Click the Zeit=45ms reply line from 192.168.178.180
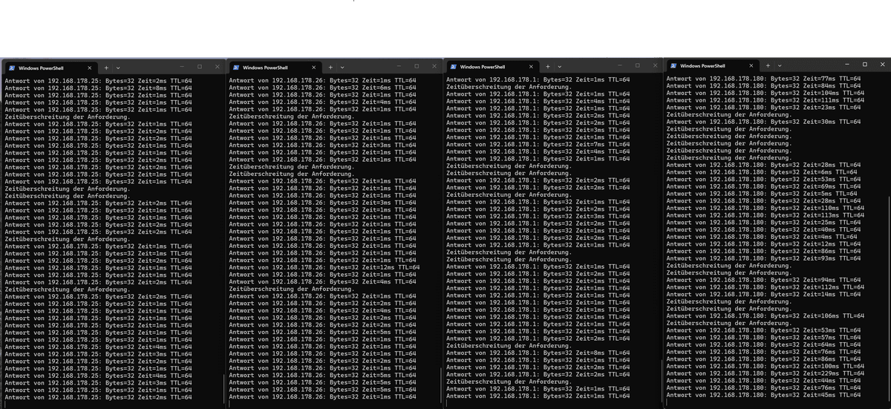891x409 pixels. click(763, 395)
